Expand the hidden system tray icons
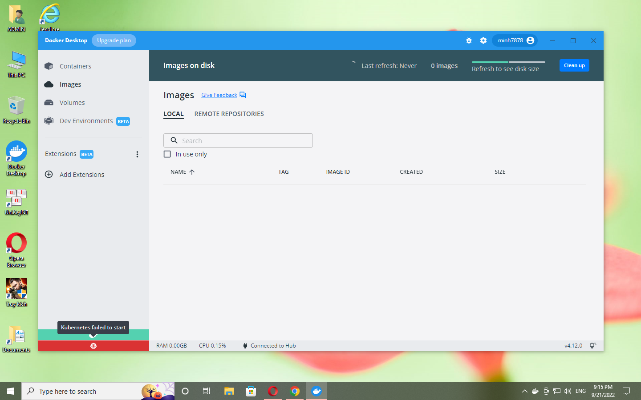641x400 pixels. point(525,391)
